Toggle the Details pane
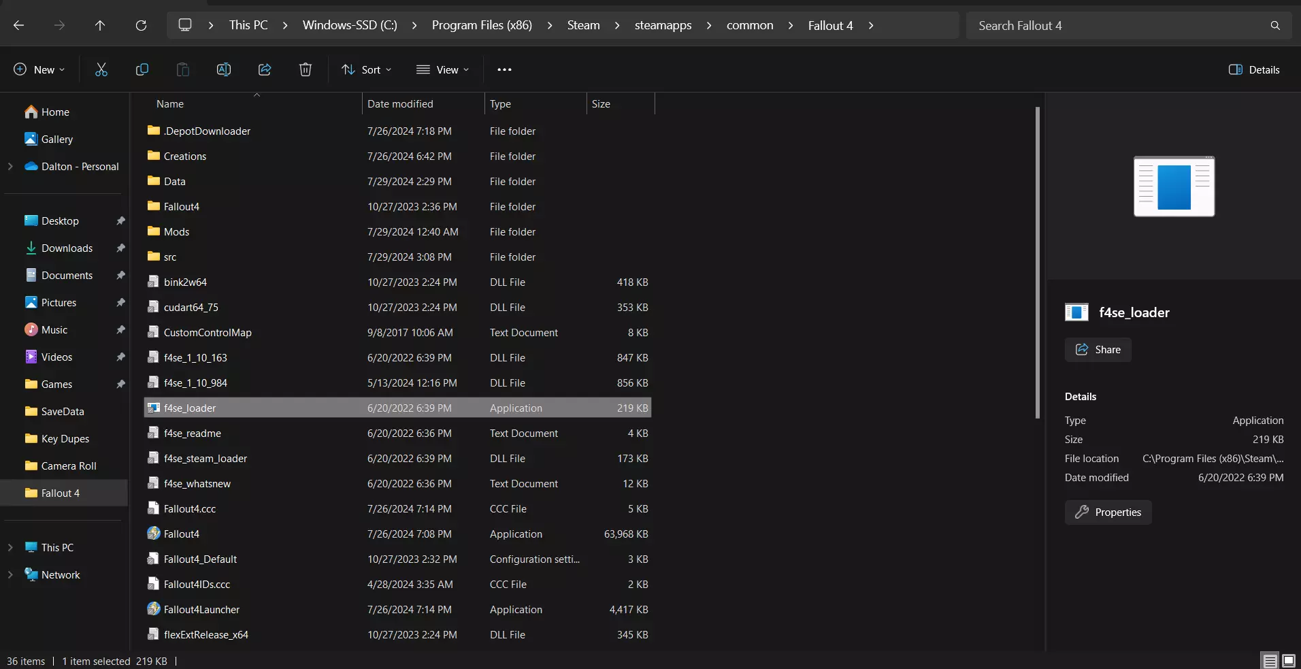Viewport: 1301px width, 669px height. (1254, 69)
